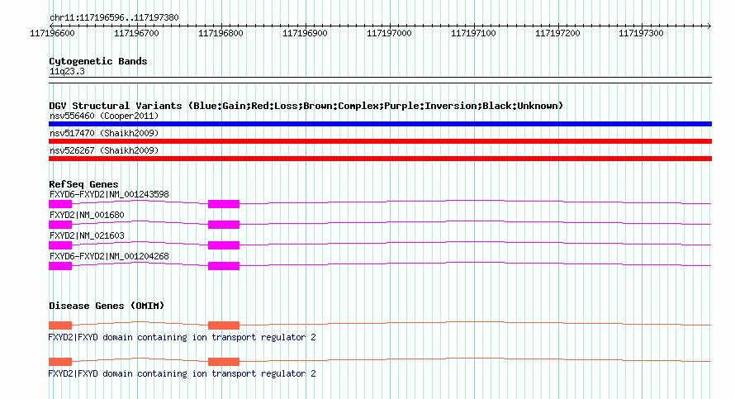The image size is (735, 399).
Task: Click the Disease Genes (OMIM) track title
Action: coord(107,306)
